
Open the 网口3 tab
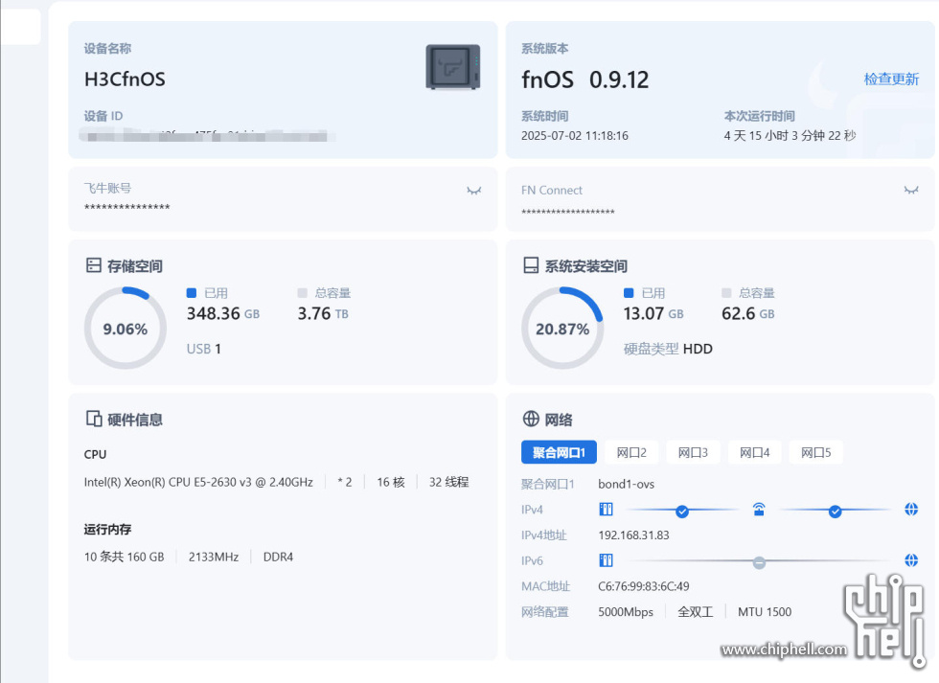tap(693, 452)
